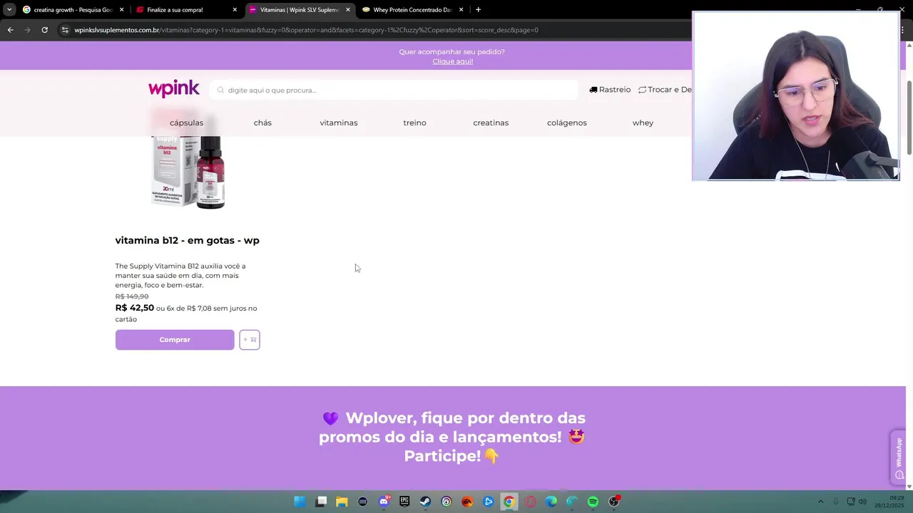Screen dimensions: 913x513
Task: Open the site information icon in address bar
Action: [x=65, y=30]
